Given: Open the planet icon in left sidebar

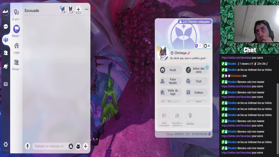Looking at the screenshot, I should 6,66.
